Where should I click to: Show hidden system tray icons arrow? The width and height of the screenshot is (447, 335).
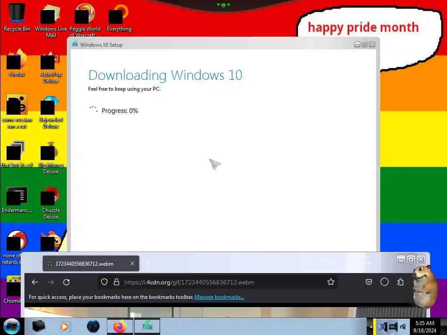(x=371, y=327)
